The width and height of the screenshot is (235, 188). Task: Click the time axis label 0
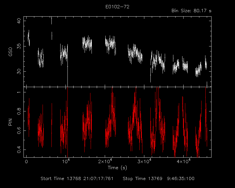[x=26, y=162]
